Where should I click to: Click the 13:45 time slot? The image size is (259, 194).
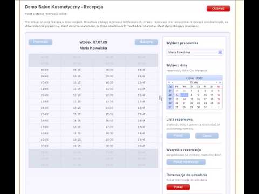(142, 102)
